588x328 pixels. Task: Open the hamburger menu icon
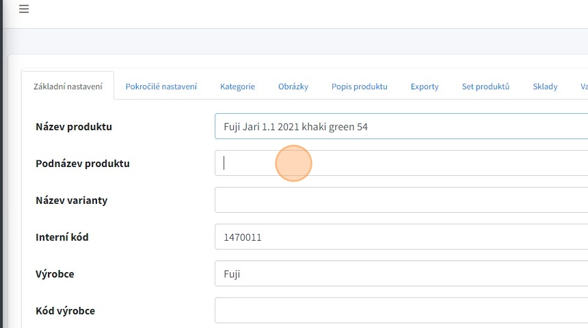coord(24,10)
